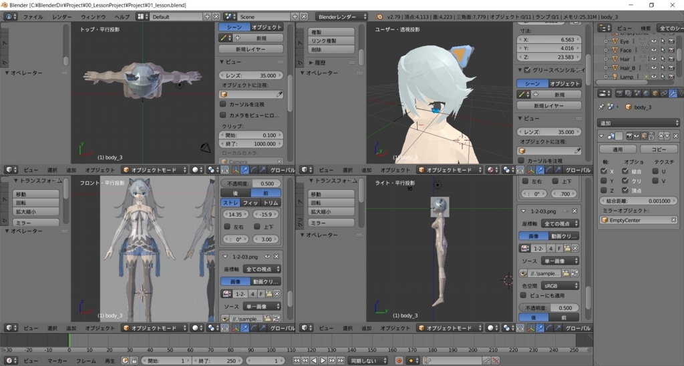
Task: Click the red auto-keyframe record icon
Action: coord(399,361)
